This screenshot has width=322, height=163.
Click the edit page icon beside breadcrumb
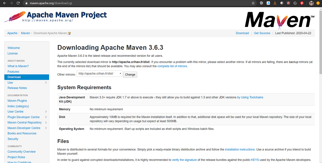69,33
